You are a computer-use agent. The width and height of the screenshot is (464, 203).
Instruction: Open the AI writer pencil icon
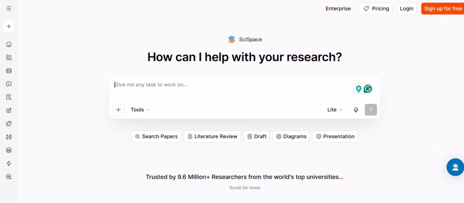pyautogui.click(x=9, y=111)
